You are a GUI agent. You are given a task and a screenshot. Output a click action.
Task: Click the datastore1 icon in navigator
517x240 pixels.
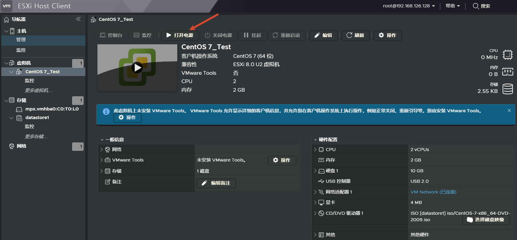19,118
